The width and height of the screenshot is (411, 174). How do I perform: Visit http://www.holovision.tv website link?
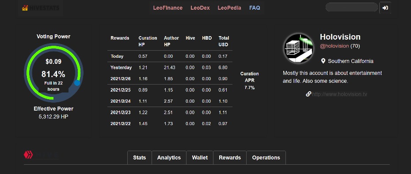pyautogui.click(x=339, y=94)
